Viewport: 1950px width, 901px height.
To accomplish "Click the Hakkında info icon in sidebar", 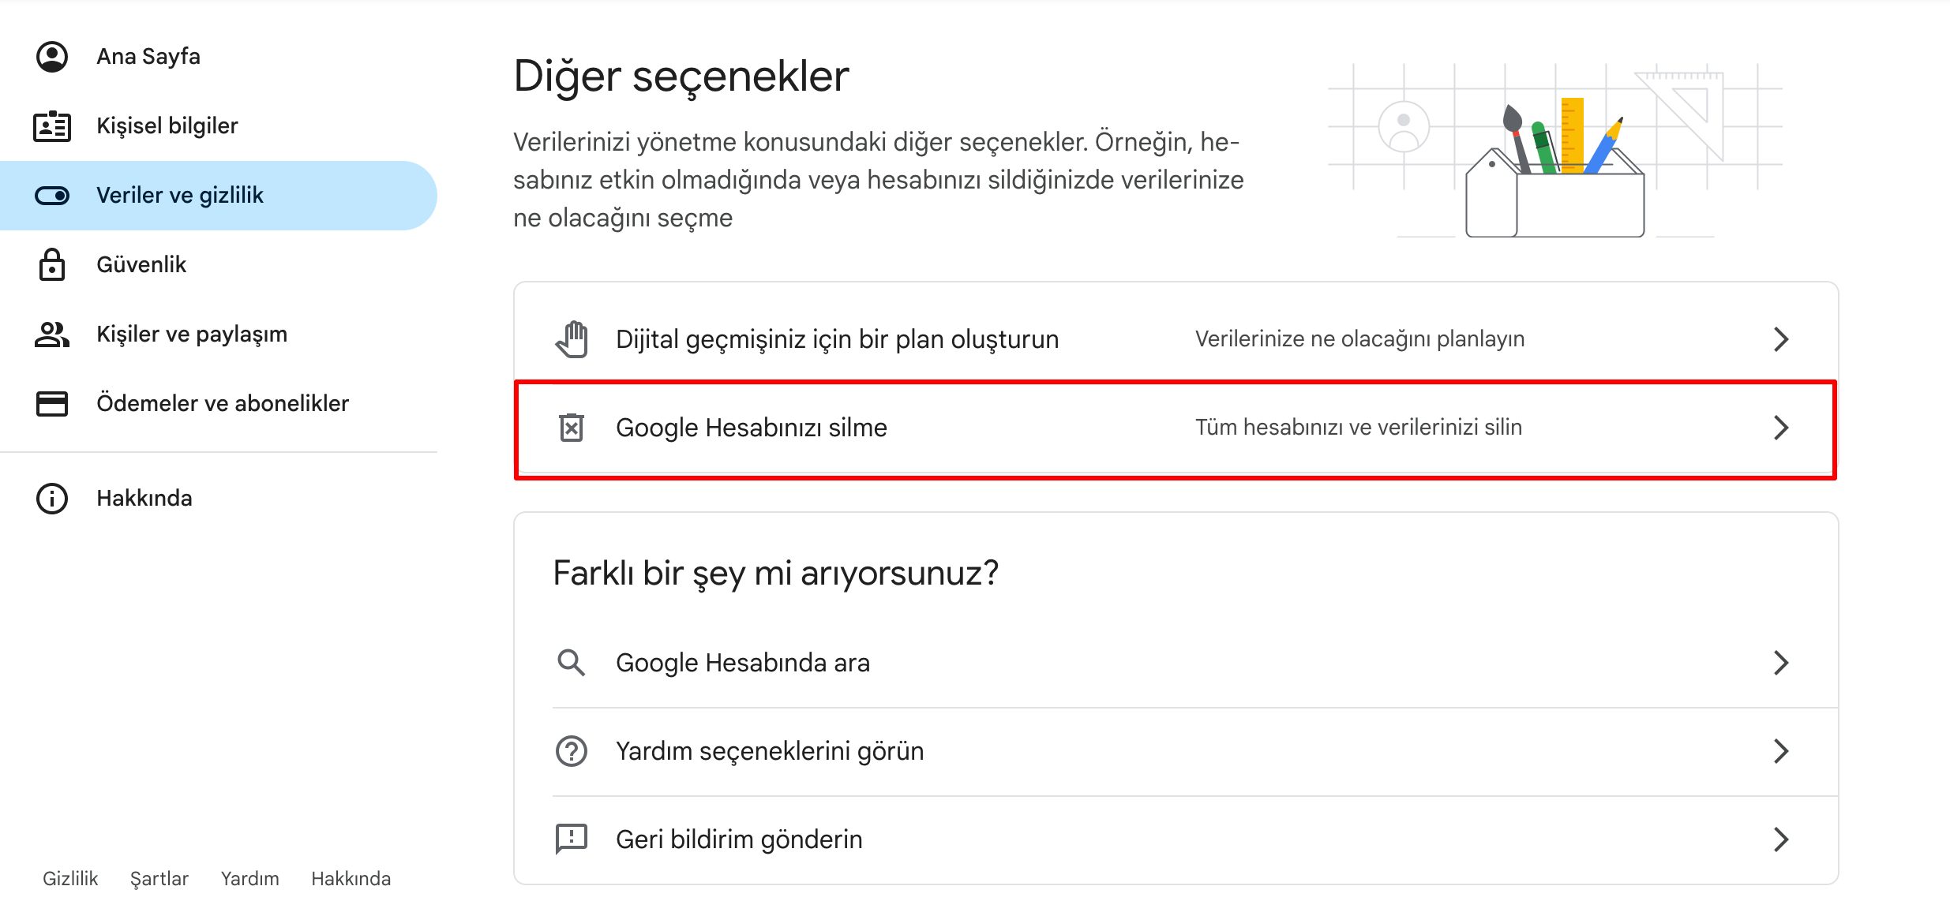I will tap(52, 498).
